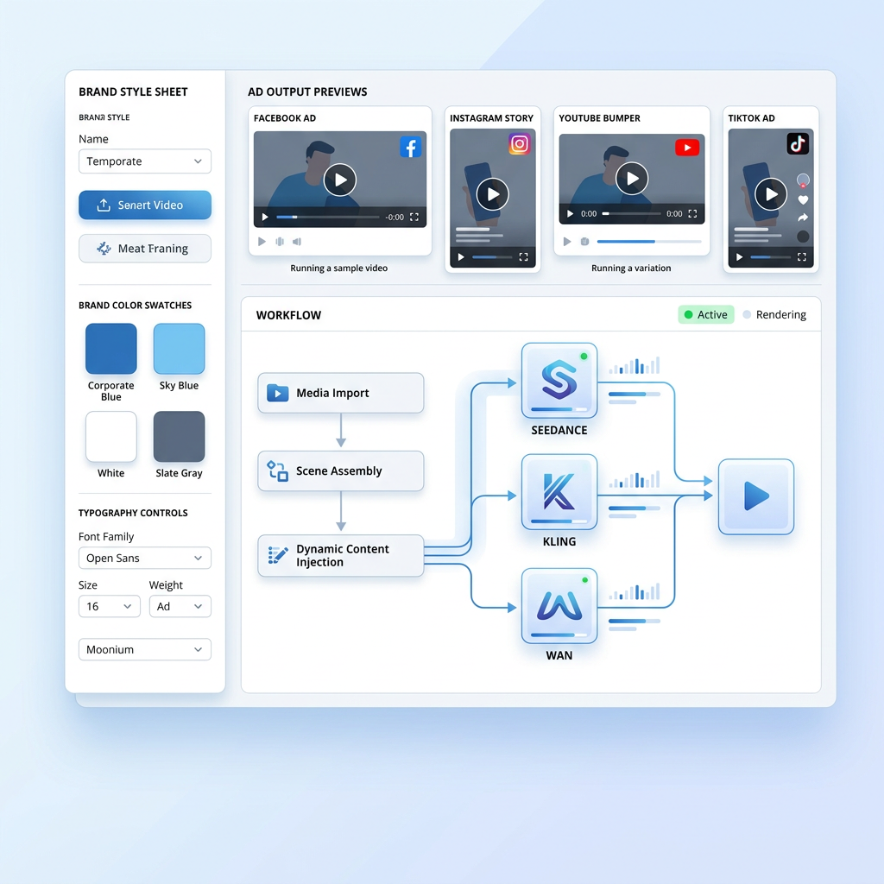Click the Facebook Ad playback progress bar
Viewport: 884px width, 884px height.
pos(327,217)
